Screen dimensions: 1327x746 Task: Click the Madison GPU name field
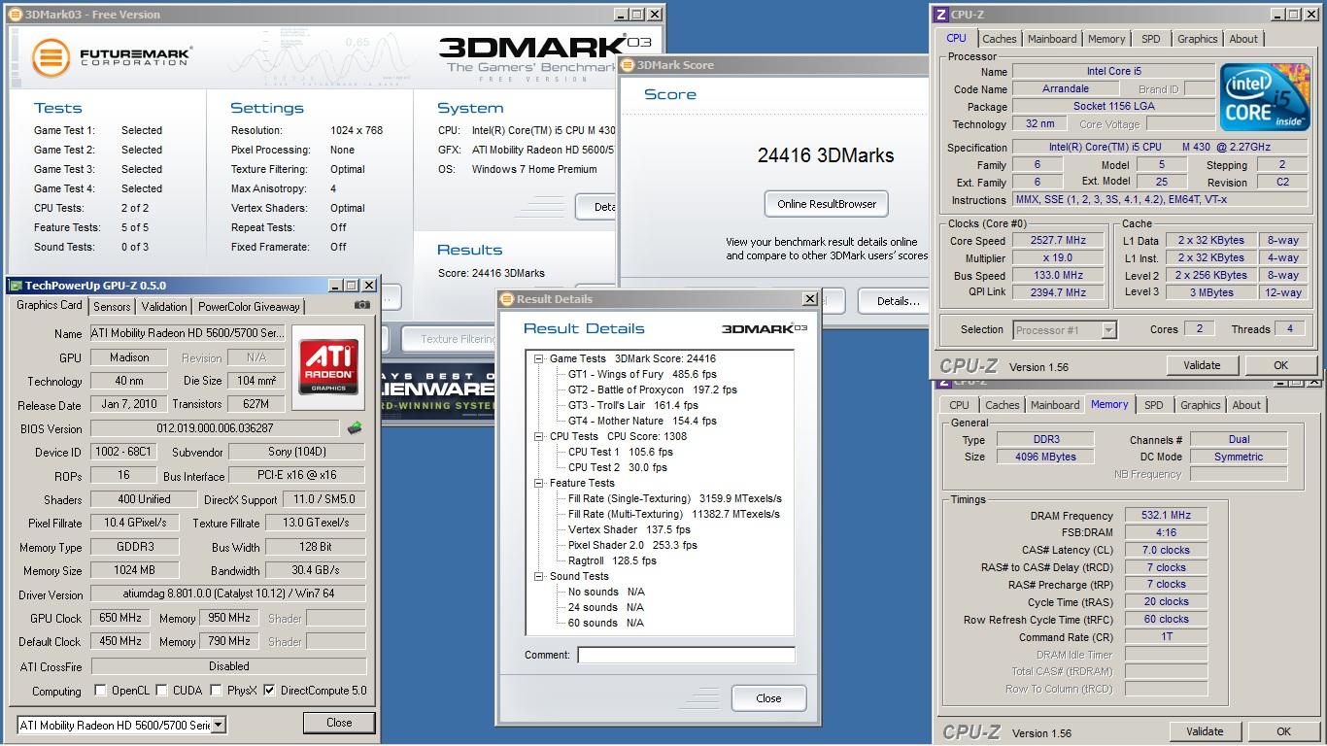pos(130,357)
